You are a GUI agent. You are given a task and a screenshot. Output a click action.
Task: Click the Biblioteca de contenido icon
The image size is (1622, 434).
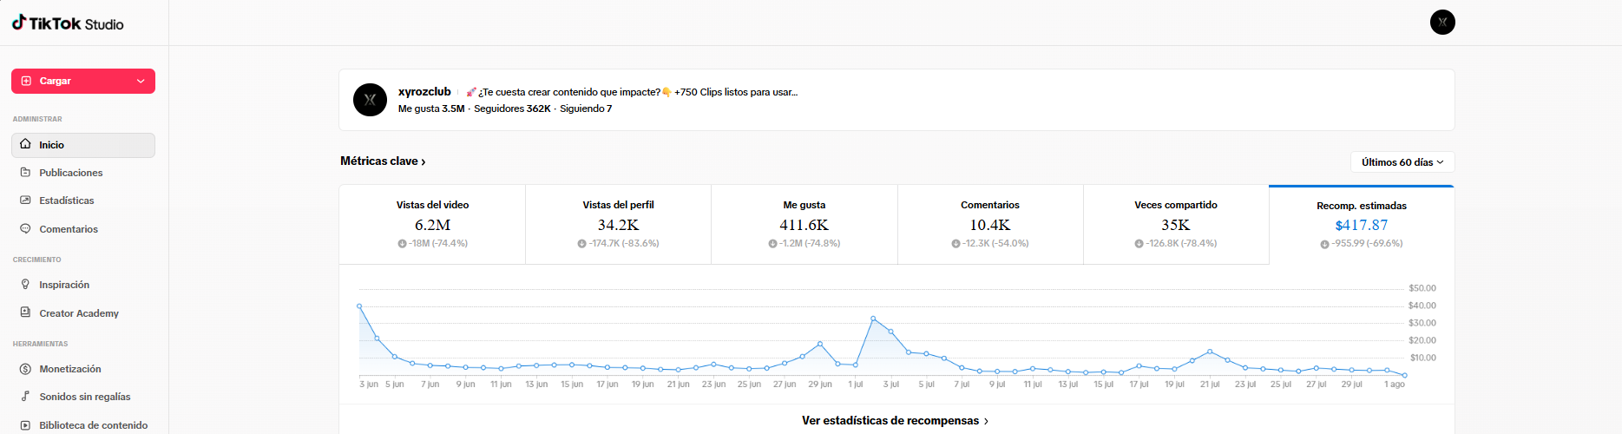(25, 425)
